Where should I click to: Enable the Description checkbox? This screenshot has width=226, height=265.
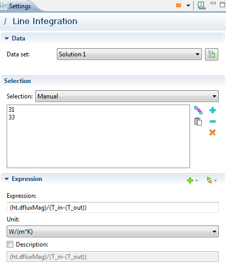[x=10, y=244]
